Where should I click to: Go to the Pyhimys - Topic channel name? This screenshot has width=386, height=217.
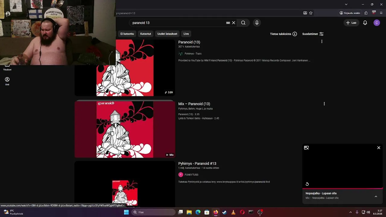[x=193, y=54]
